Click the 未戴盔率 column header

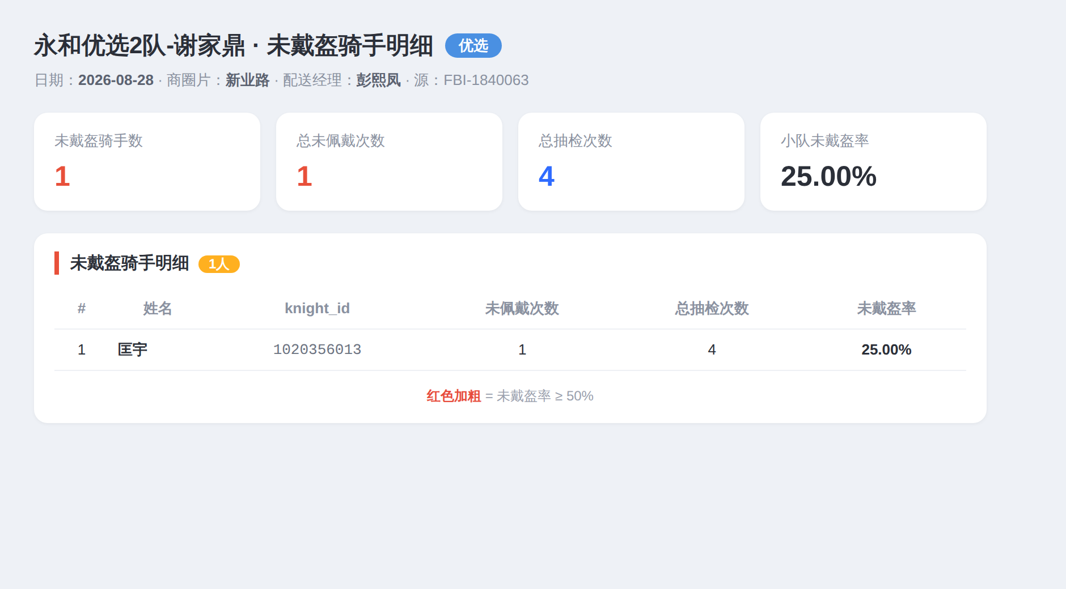pos(886,308)
